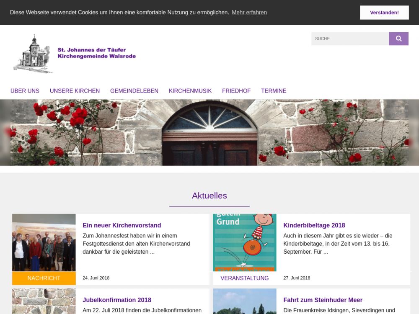This screenshot has height=314, width=419.
Task: Focus the Suche search field
Action: click(x=349, y=39)
